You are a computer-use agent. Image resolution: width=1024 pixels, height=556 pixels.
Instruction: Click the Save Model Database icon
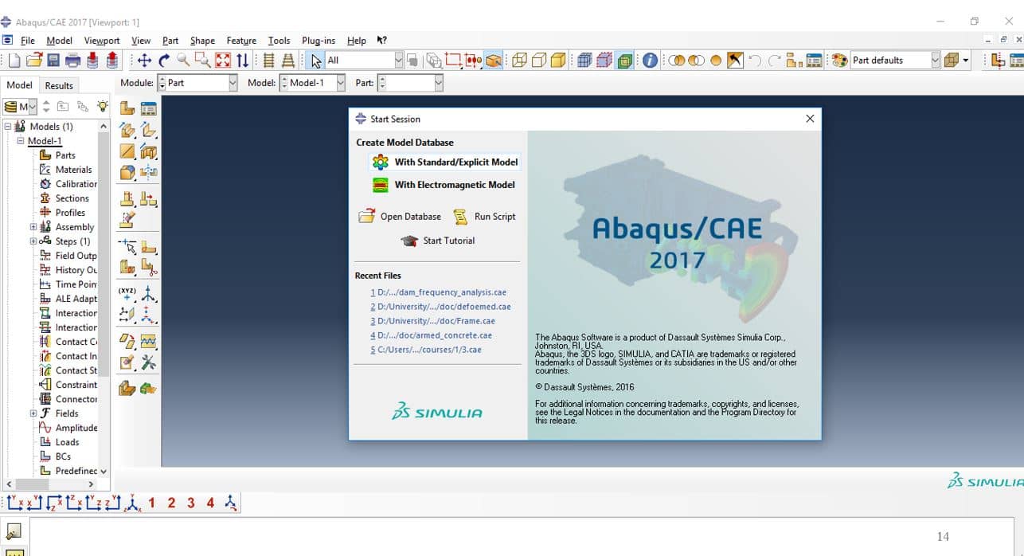click(53, 61)
